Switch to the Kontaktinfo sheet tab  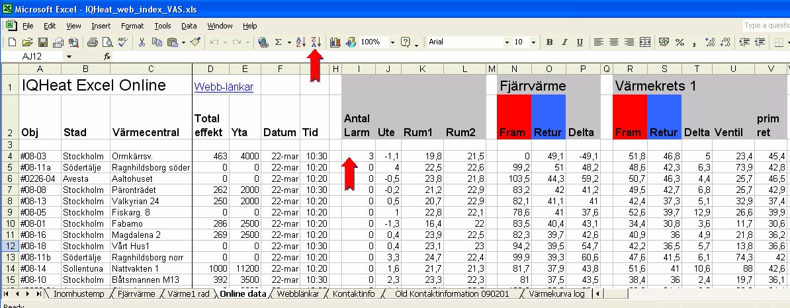[355, 293]
